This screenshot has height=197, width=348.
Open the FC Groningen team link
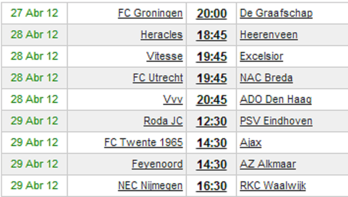click(150, 13)
